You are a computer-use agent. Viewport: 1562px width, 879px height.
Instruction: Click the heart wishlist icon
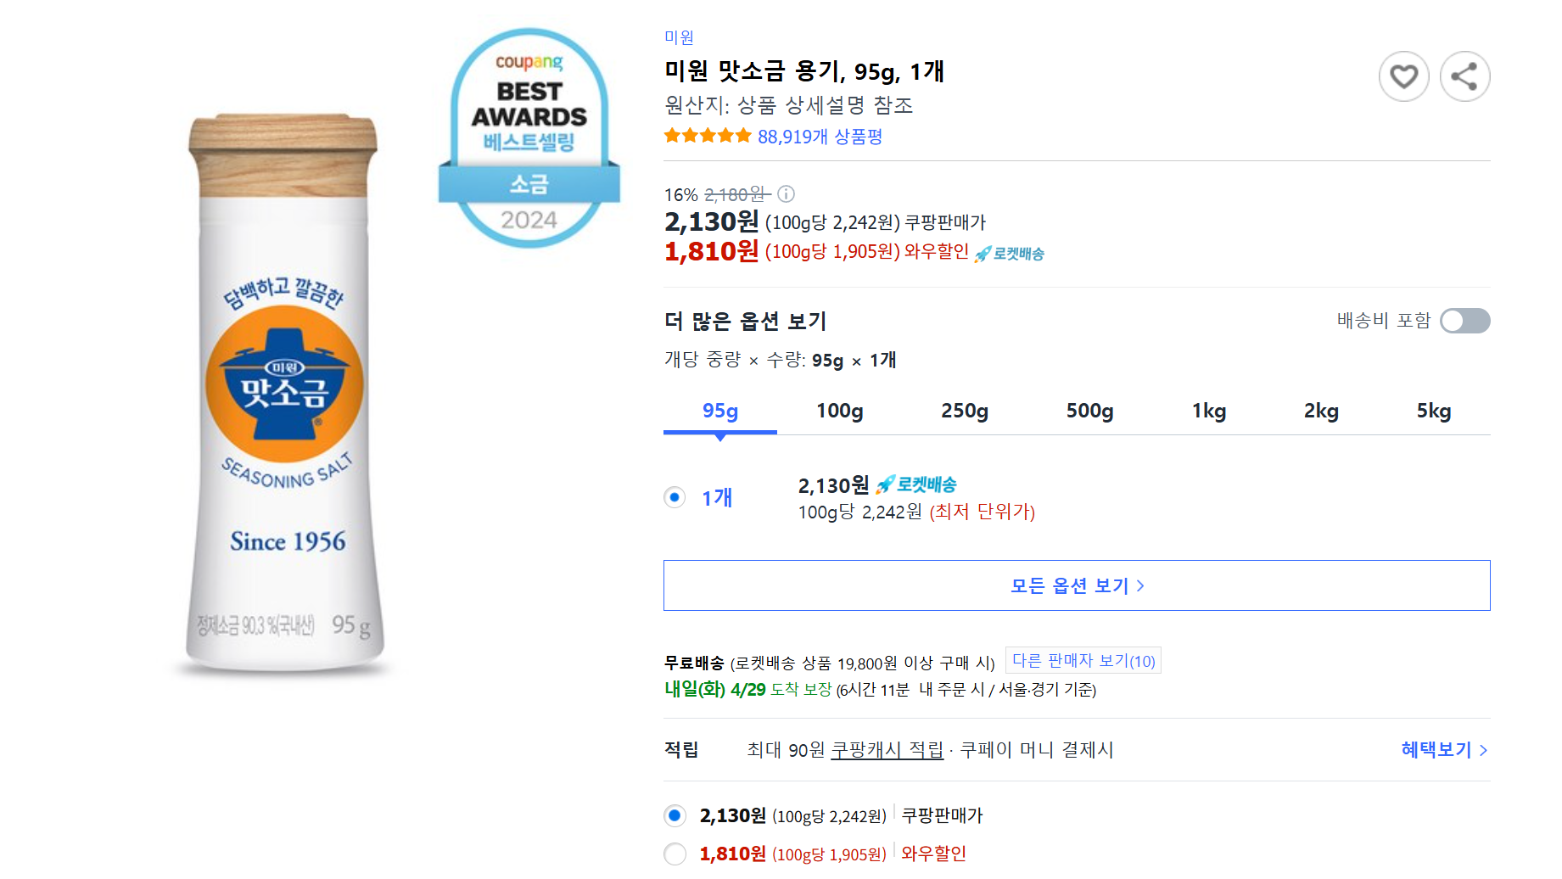pos(1404,76)
